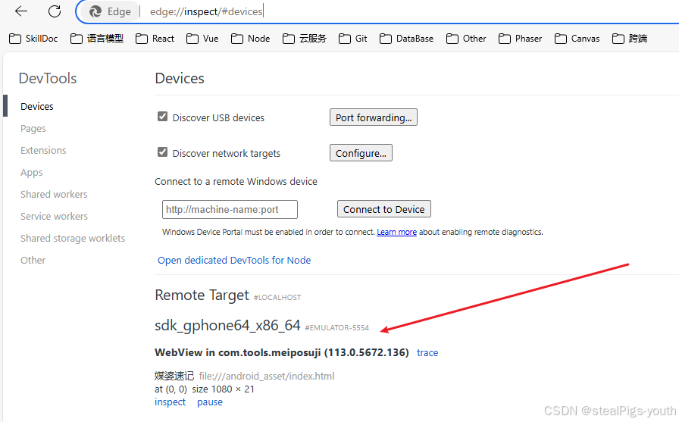Open the DataBase bookmark folder

406,39
